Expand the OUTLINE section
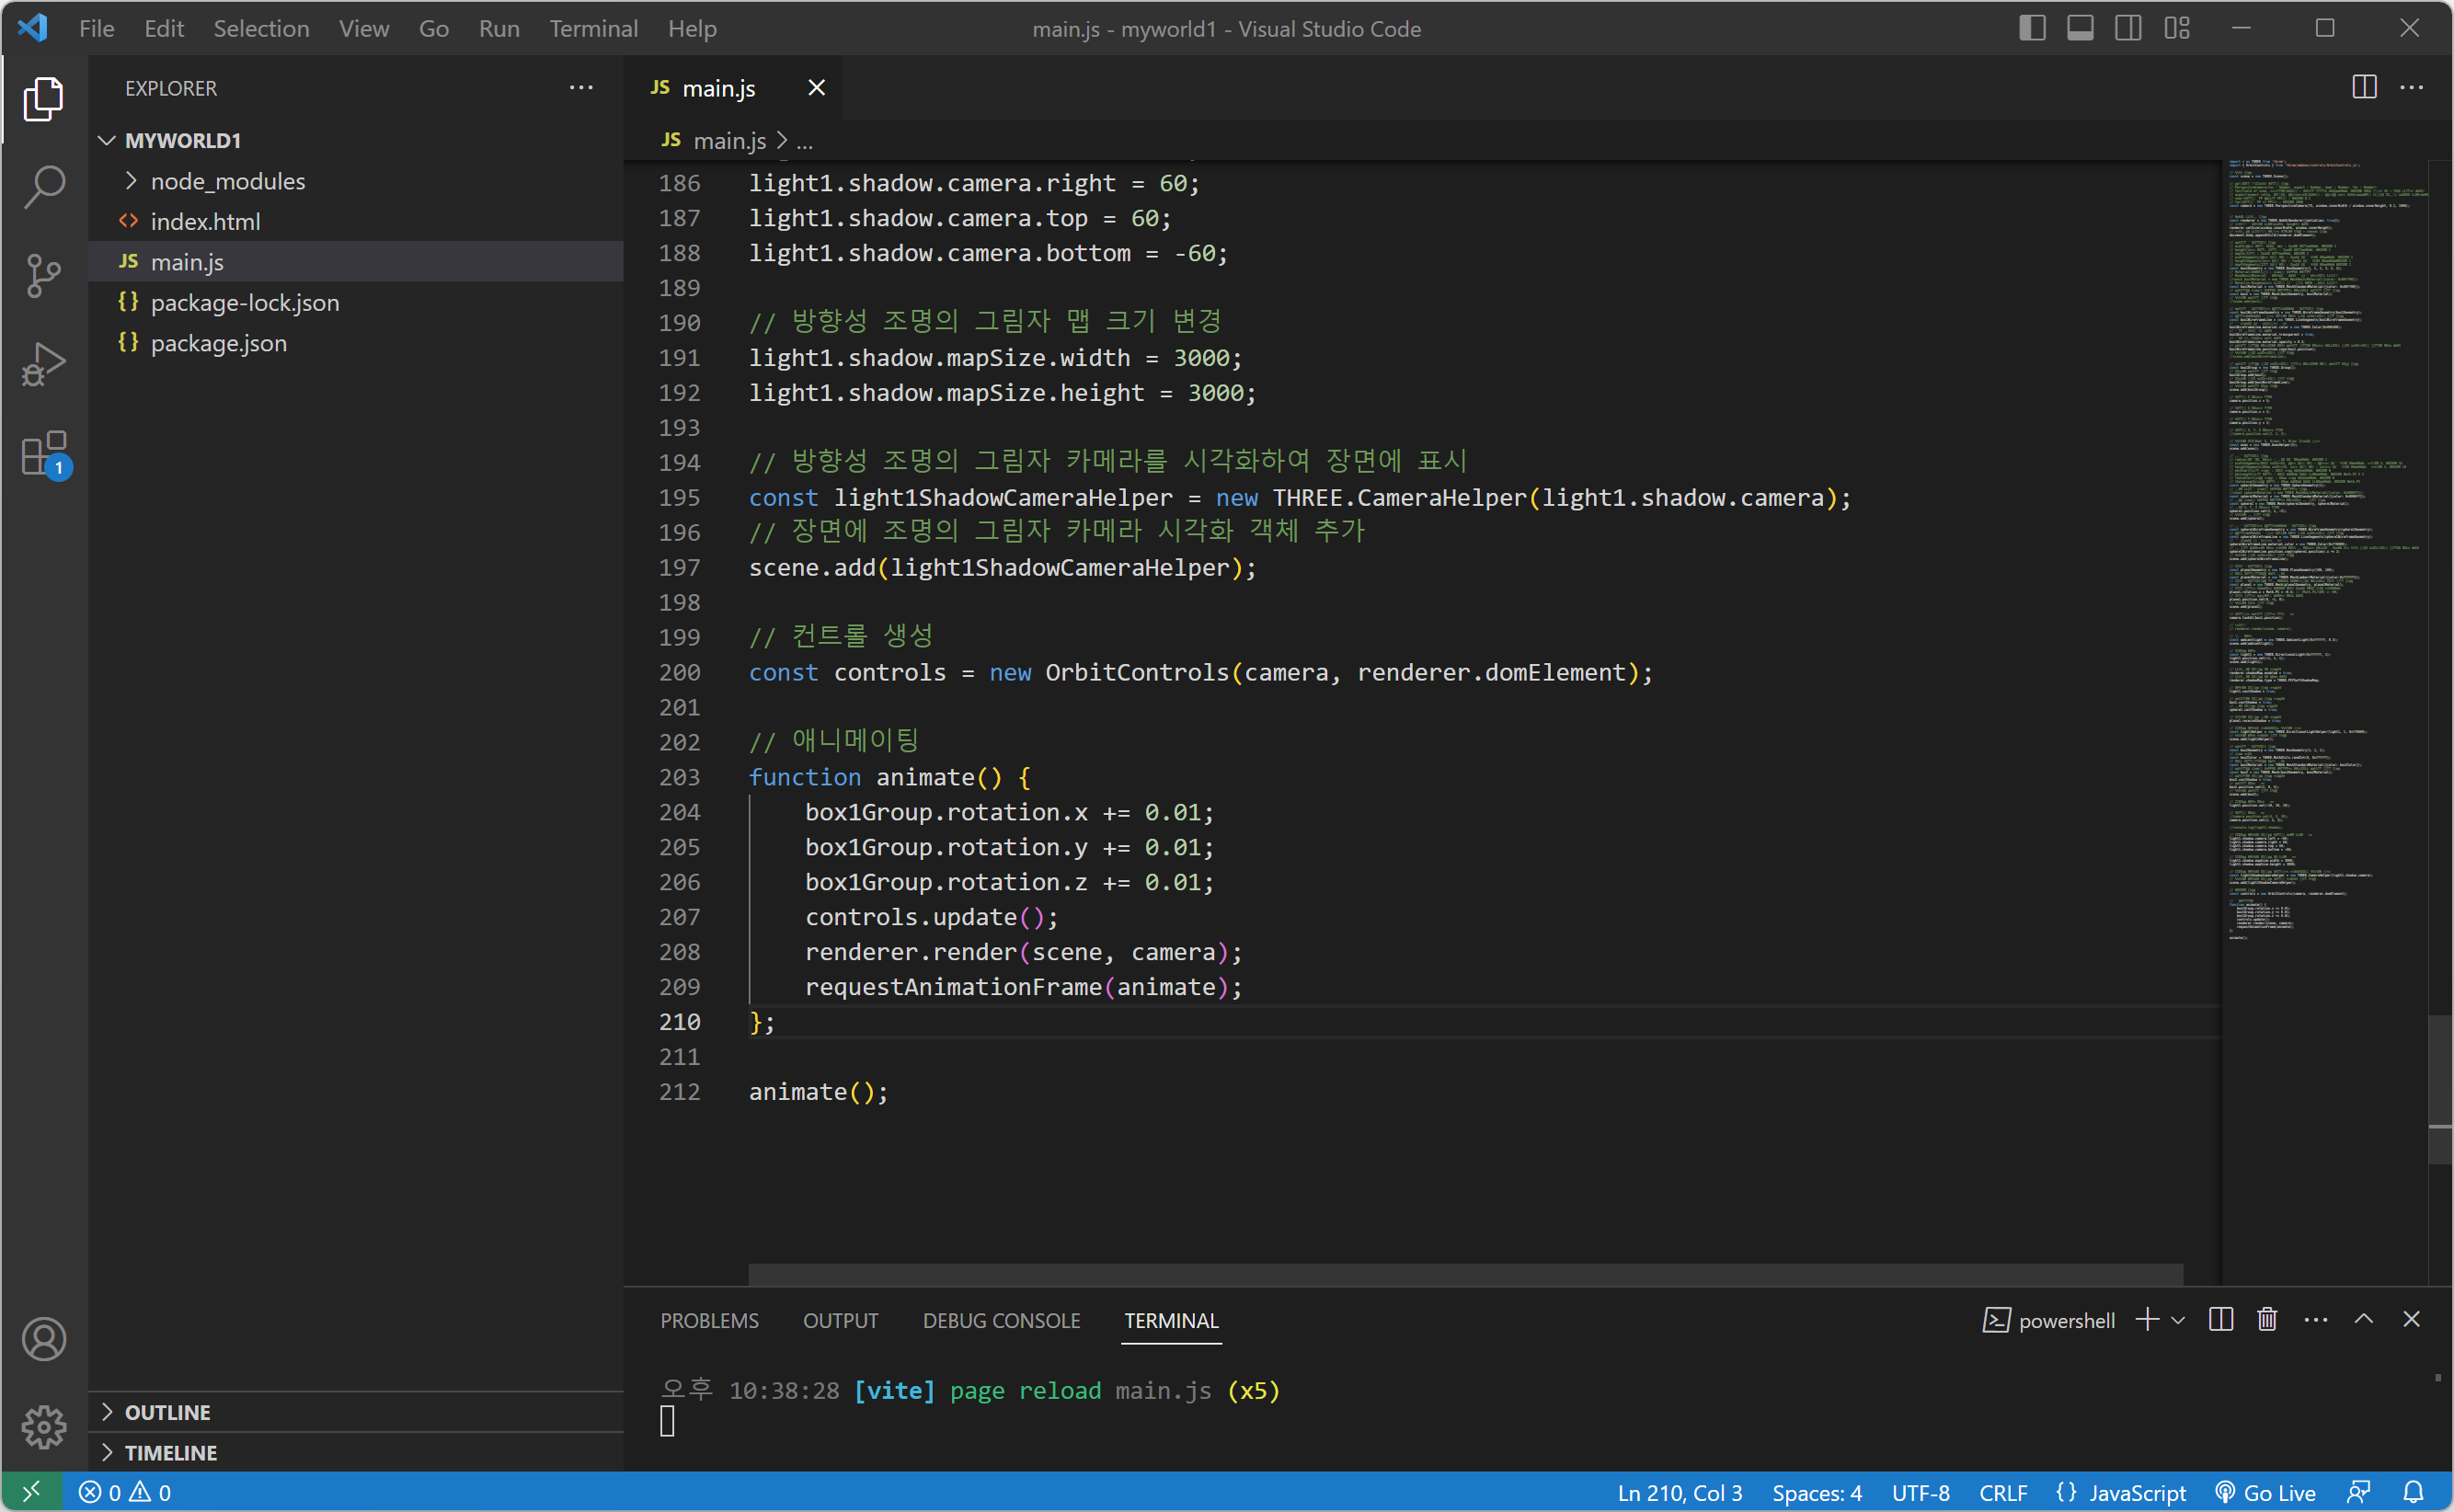This screenshot has width=2454, height=1512. coord(168,1412)
